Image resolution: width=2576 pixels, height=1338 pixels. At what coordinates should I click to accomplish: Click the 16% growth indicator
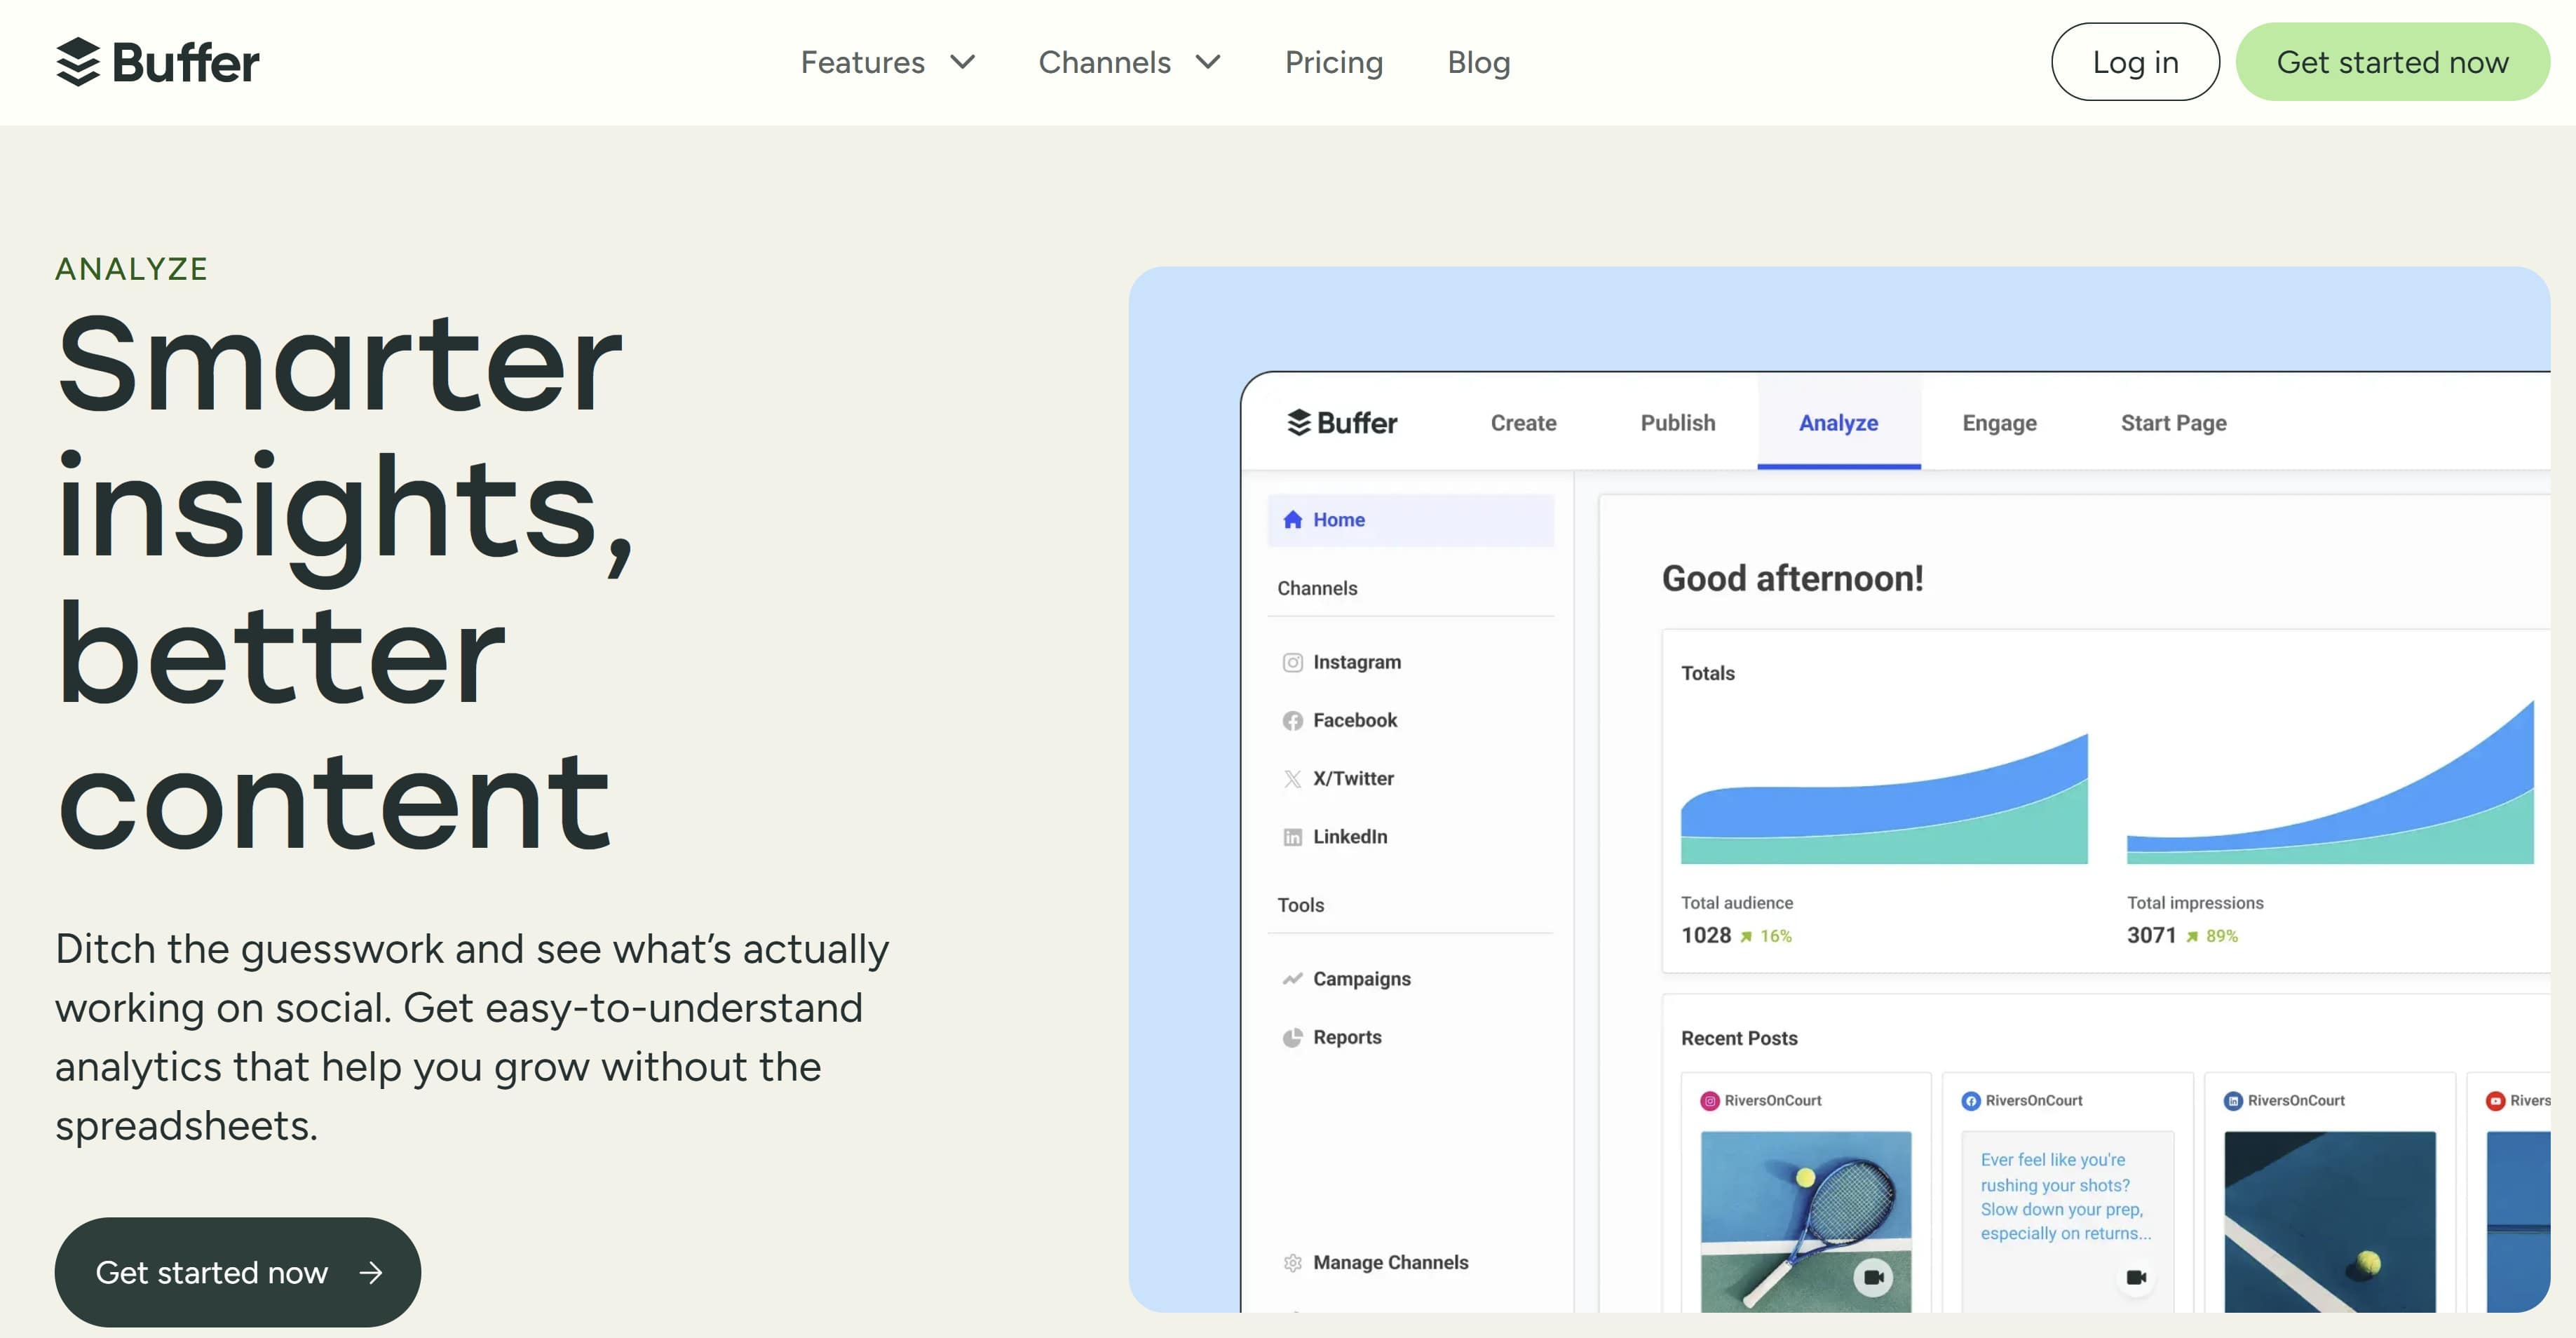(x=1766, y=936)
